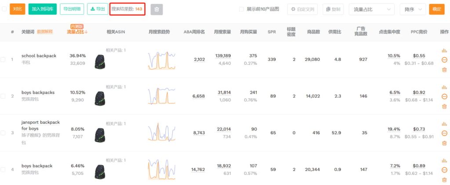Click the green 加入到词库 button
The height and width of the screenshot is (185, 450).
pyautogui.click(x=42, y=9)
